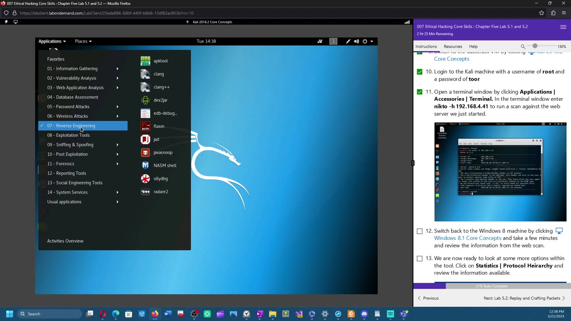This screenshot has width=571, height=321.
Task: Open Kali Applications dropdown
Action: [52, 41]
